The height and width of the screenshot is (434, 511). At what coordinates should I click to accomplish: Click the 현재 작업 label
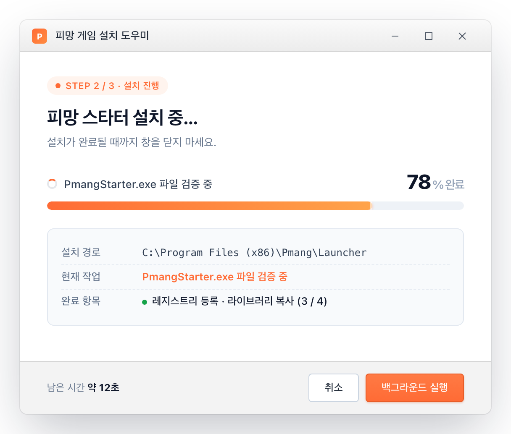point(81,277)
